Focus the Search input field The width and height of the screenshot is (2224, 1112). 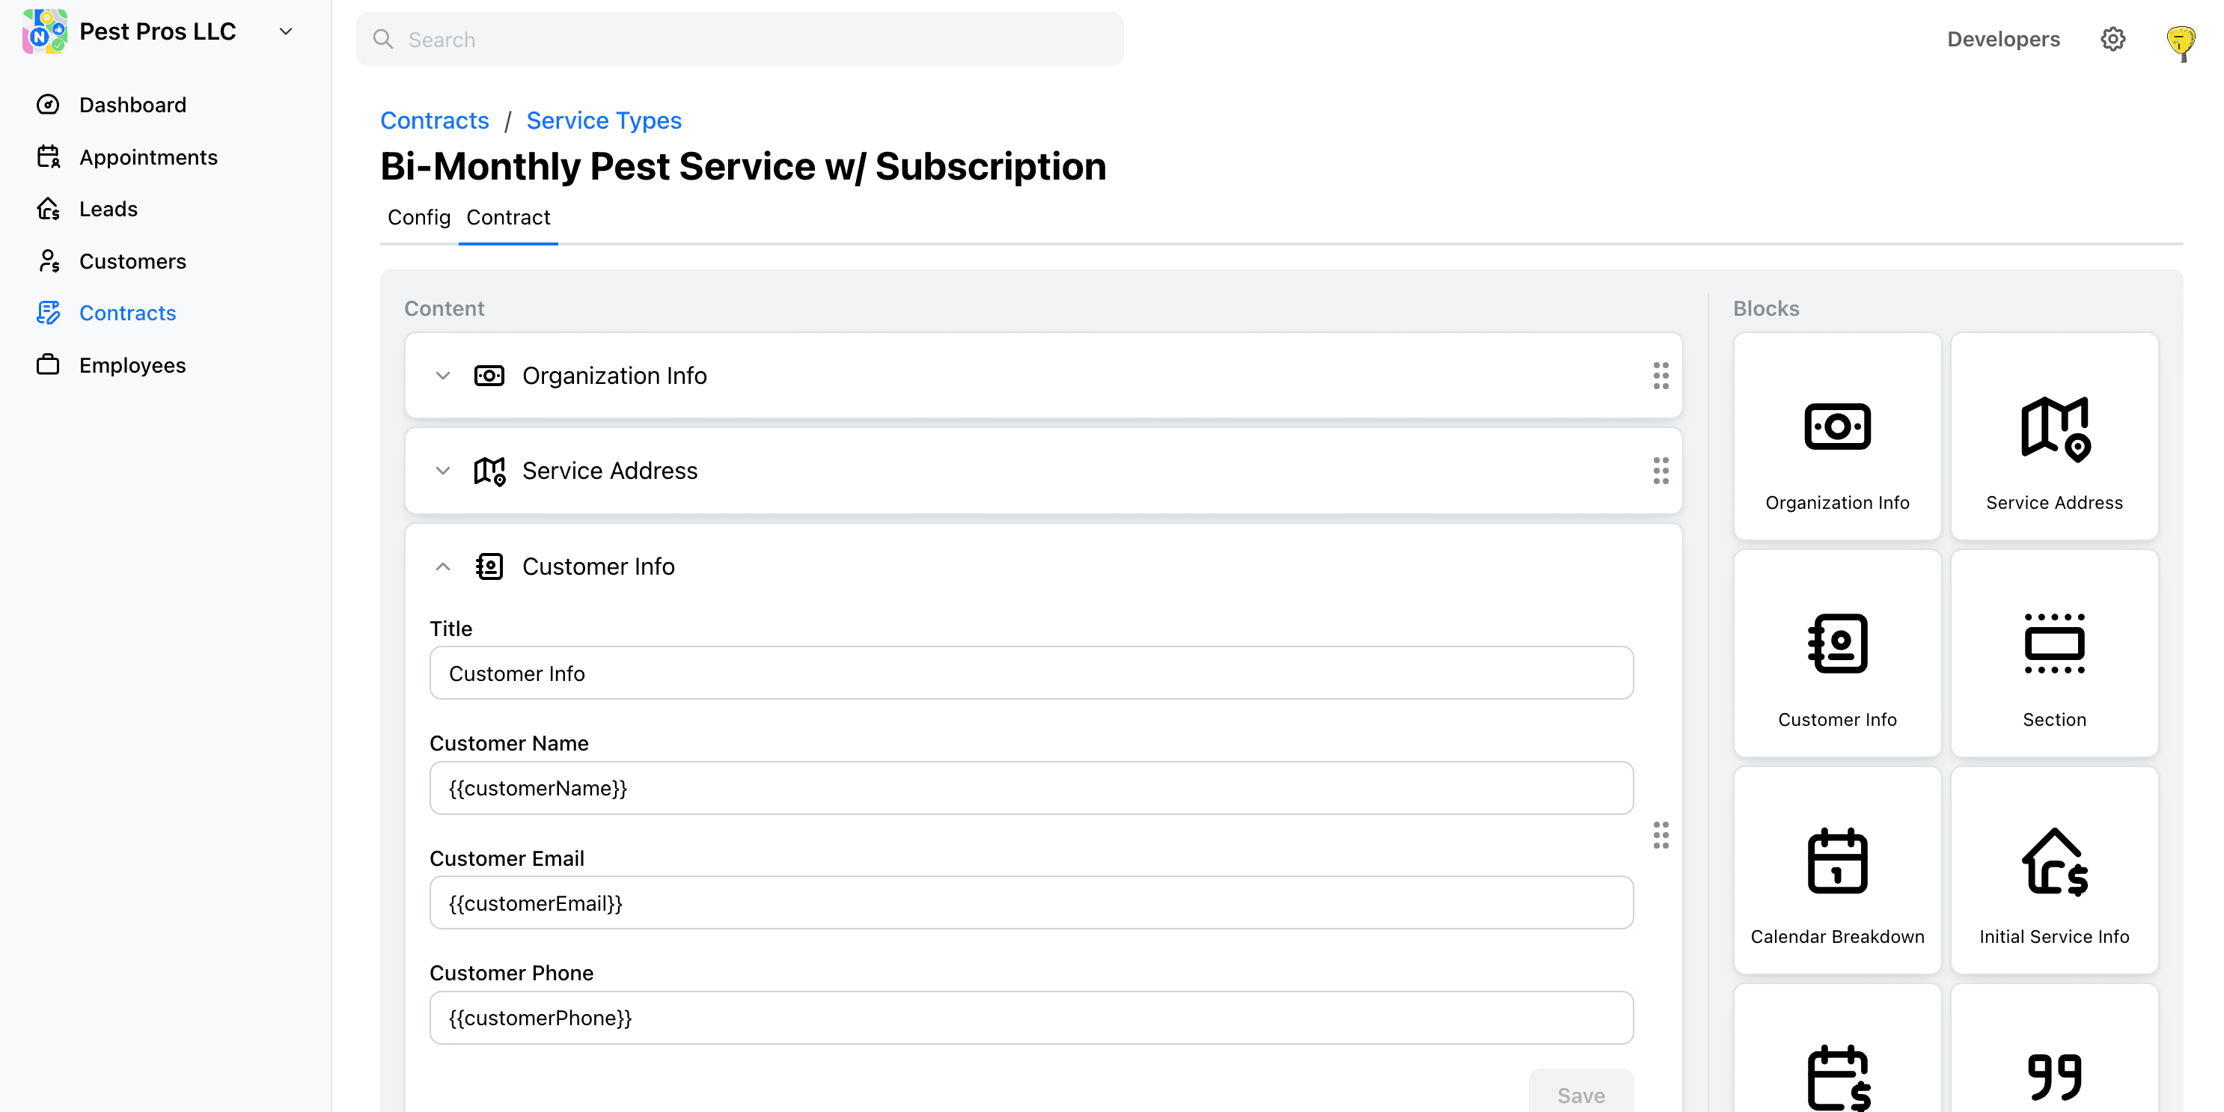click(740, 40)
